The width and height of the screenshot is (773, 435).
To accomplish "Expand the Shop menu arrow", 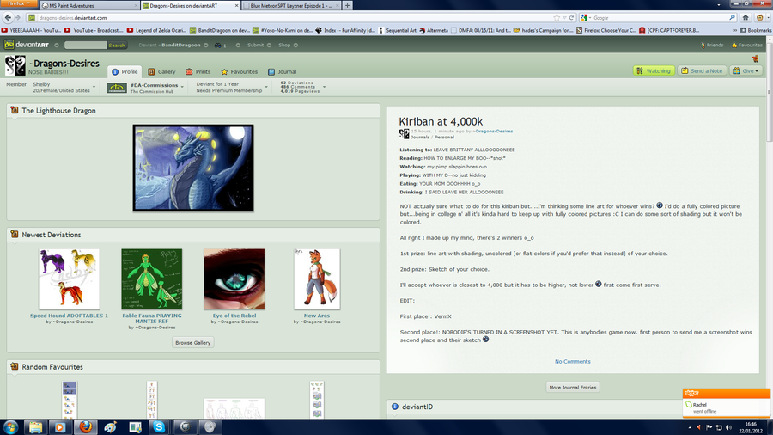I will pyautogui.click(x=295, y=45).
